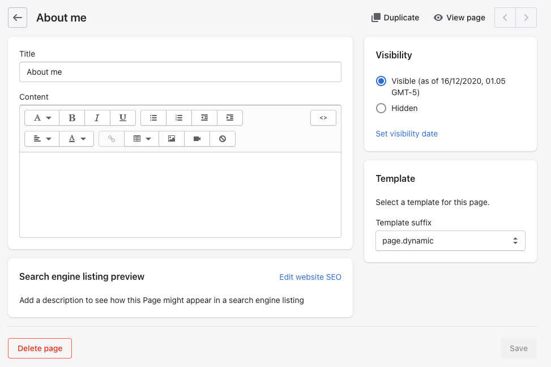551x367 pixels.
Task: Insert a bulleted list
Action: point(153,118)
